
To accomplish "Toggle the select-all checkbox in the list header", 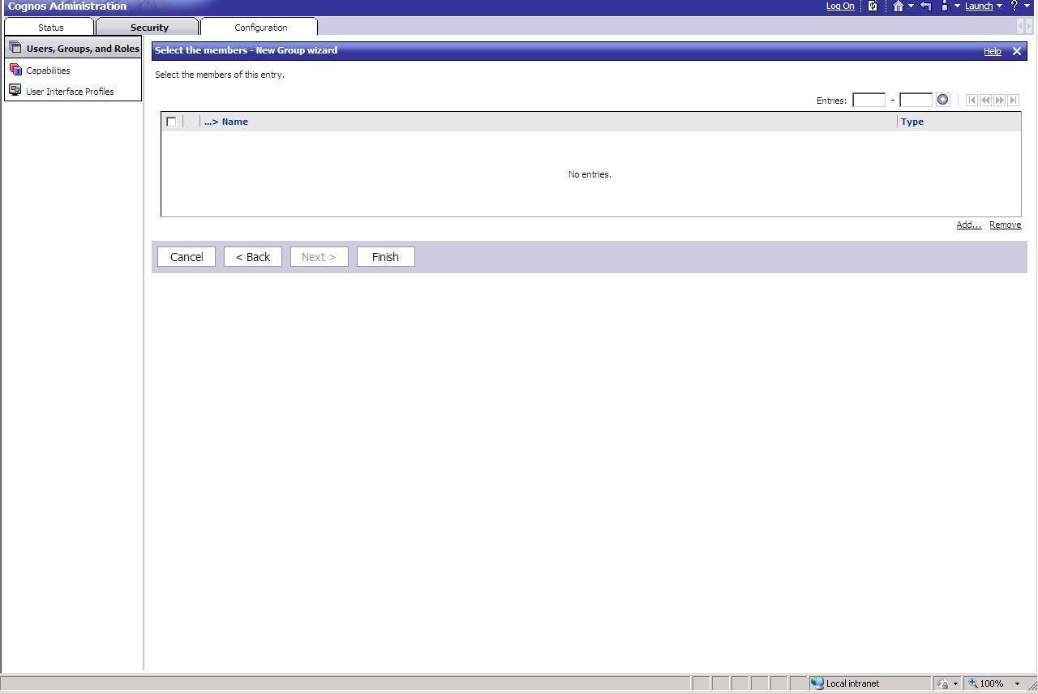I will [171, 121].
